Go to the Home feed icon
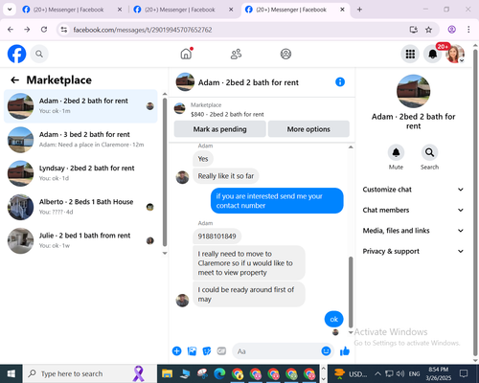 pyautogui.click(x=186, y=54)
